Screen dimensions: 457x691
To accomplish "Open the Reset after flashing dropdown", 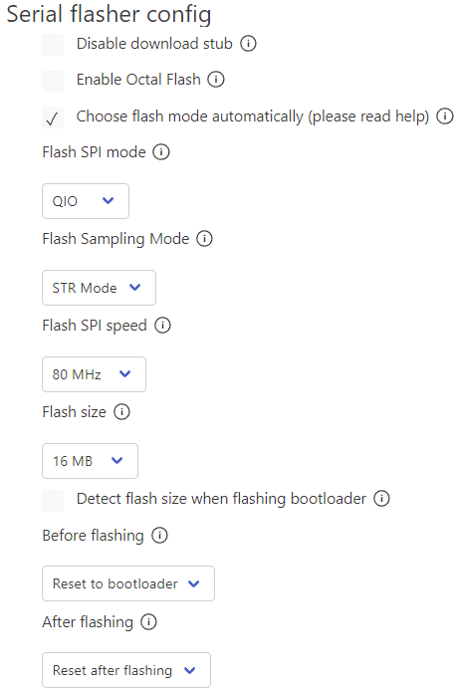I will click(126, 670).
